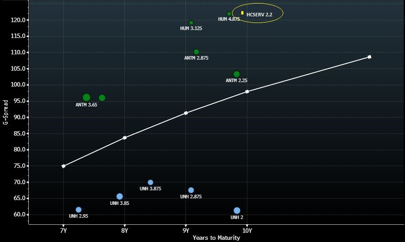Select the white curve marker at 8Y
Viewport: 405px width, 242px height.
tap(125, 138)
